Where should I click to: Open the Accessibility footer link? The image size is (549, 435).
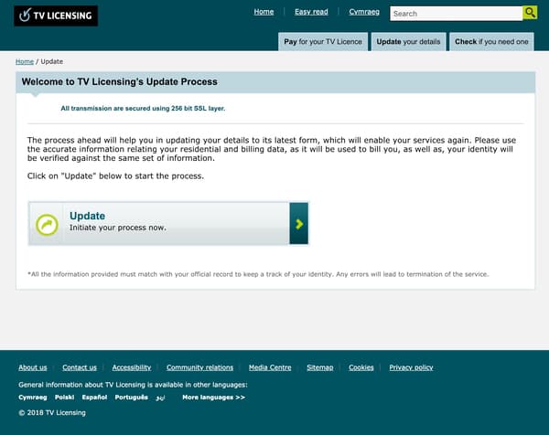132,367
